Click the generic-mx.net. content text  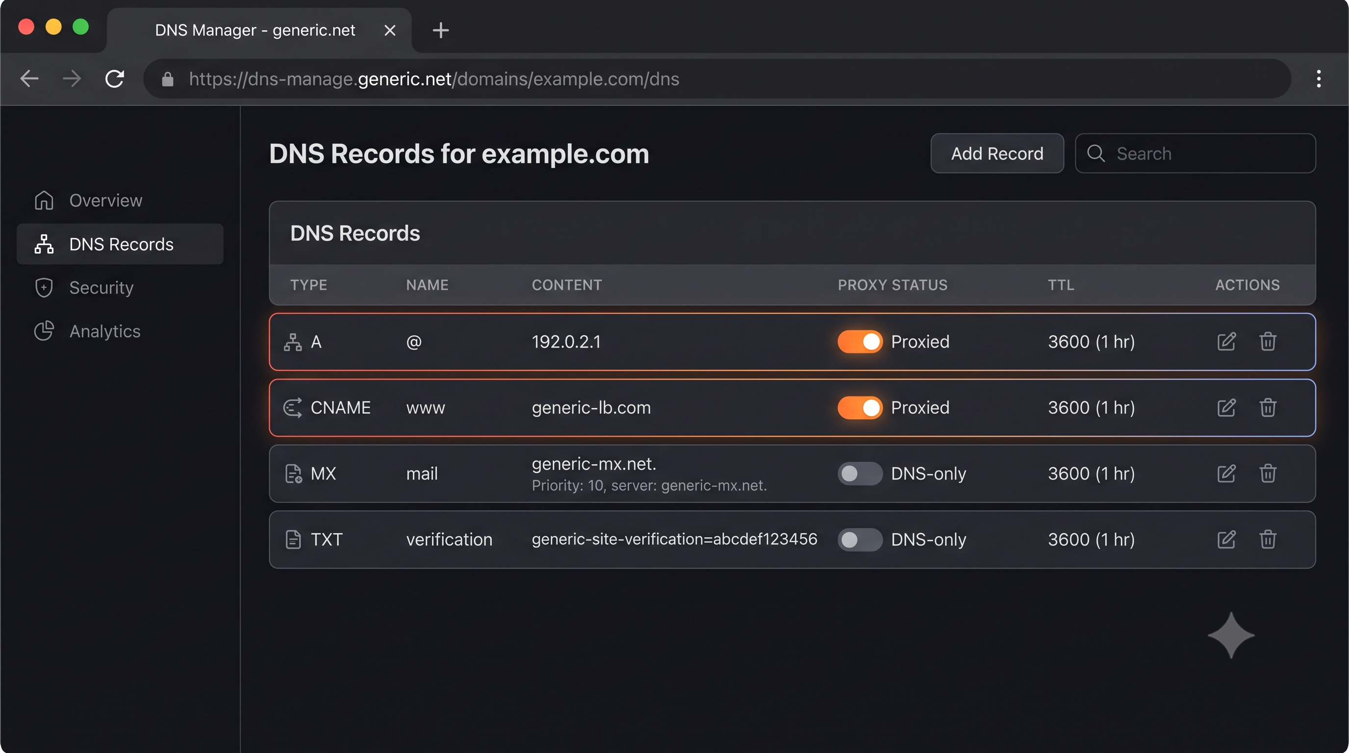594,464
